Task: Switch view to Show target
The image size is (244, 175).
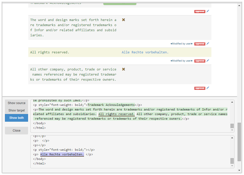Action: coord(16,111)
